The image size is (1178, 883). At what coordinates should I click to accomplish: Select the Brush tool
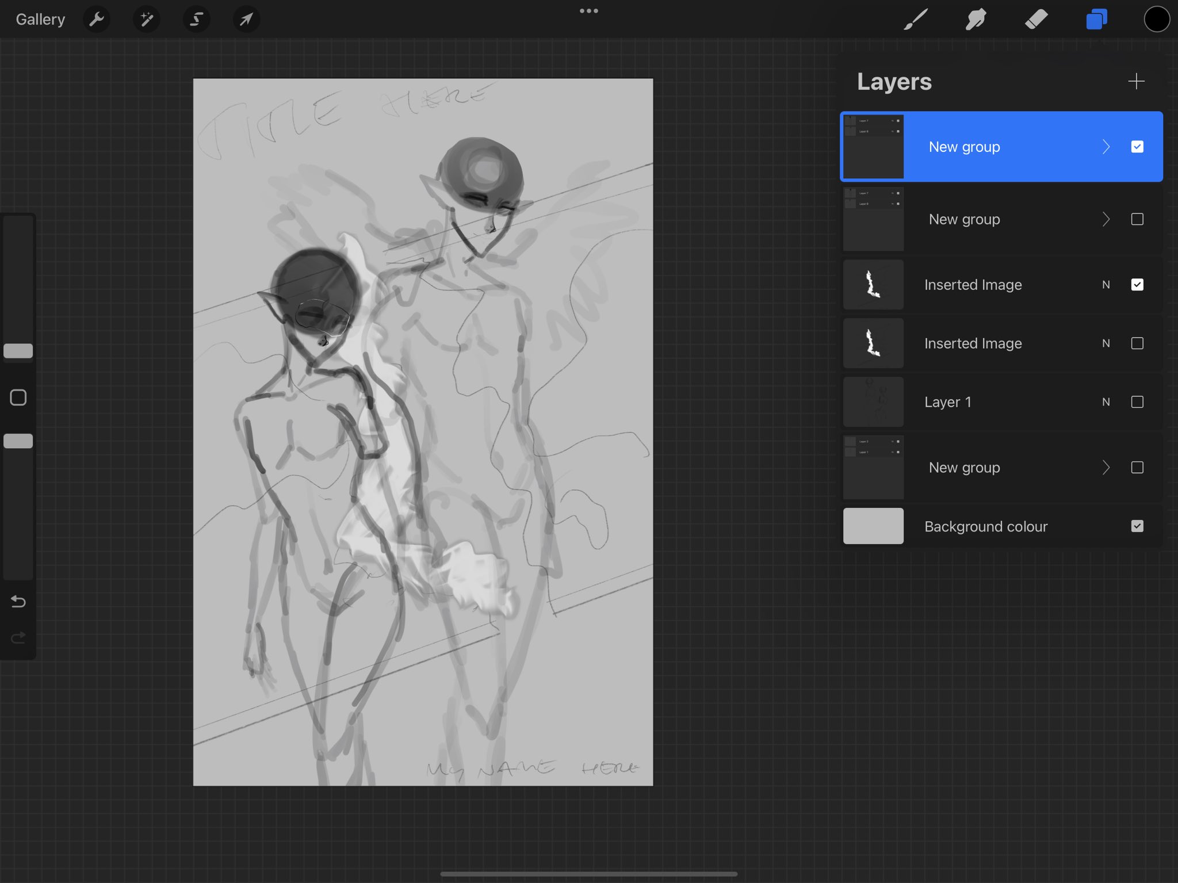point(916,20)
